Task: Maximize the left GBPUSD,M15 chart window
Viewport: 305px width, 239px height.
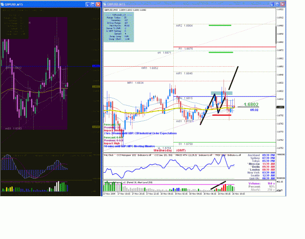Action: click(x=93, y=4)
